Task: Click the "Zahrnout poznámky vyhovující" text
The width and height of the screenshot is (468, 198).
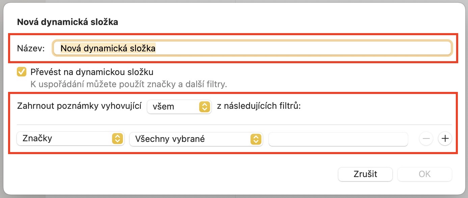Action: click(x=79, y=107)
